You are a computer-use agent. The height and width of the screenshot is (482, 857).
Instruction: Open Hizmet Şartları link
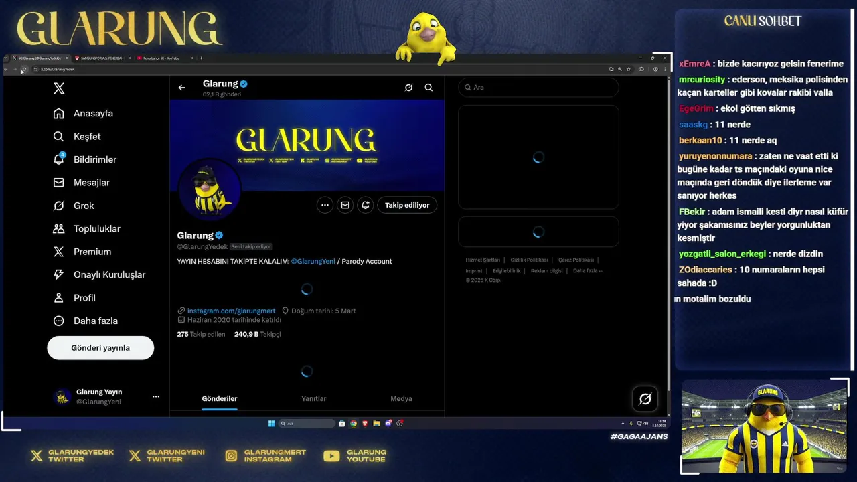483,260
